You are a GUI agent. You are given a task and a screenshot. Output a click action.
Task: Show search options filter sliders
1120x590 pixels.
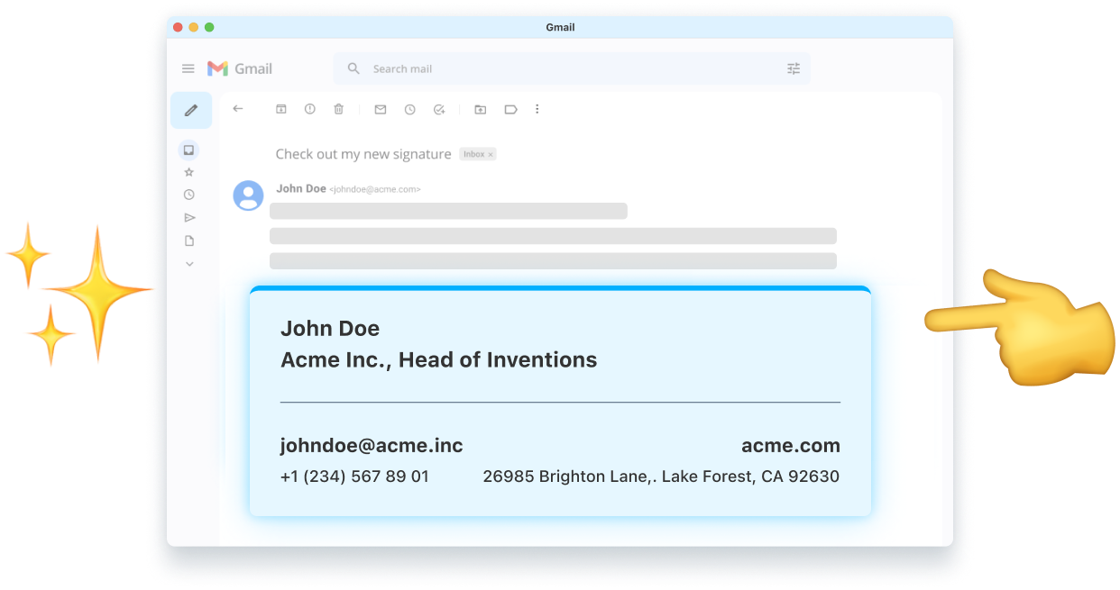coord(794,68)
